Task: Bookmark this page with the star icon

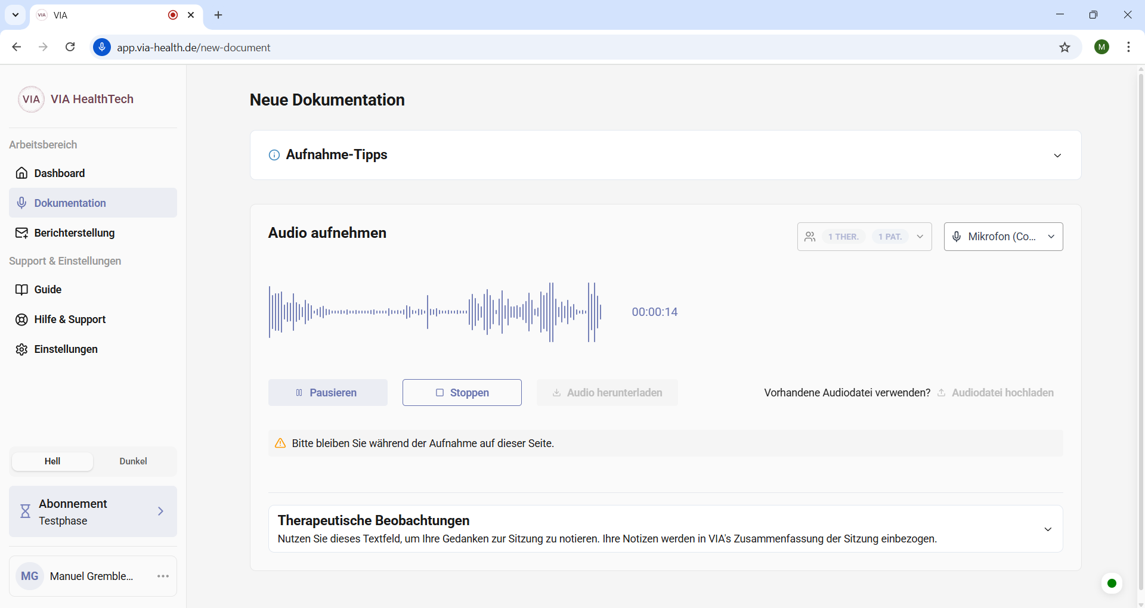Action: coord(1064,47)
